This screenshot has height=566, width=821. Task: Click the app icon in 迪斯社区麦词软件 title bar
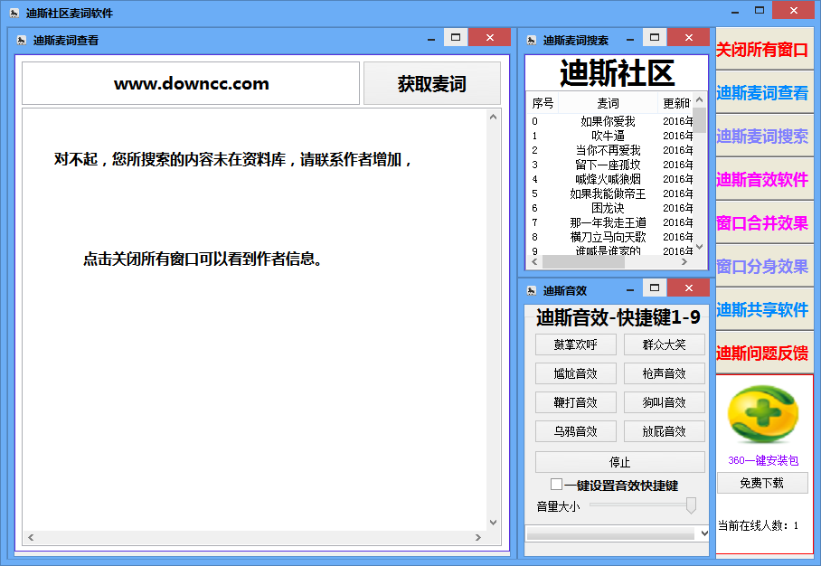(x=14, y=10)
